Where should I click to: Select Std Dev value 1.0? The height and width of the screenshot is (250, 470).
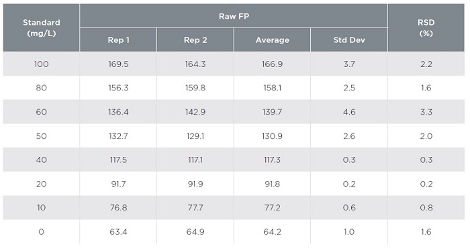point(349,232)
